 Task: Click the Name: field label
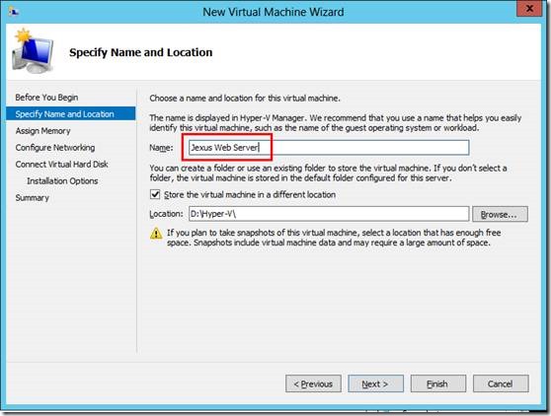coord(161,148)
